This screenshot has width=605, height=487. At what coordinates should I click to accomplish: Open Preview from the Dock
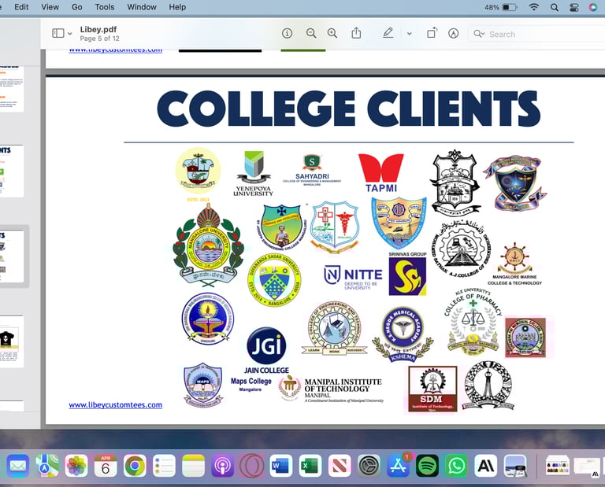pos(515,466)
